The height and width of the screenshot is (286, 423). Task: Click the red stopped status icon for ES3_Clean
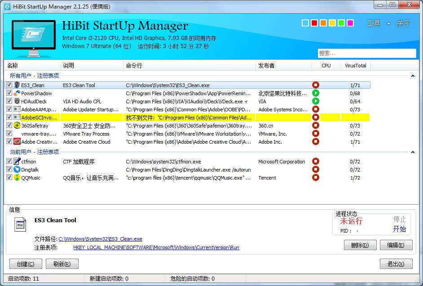coord(316,85)
